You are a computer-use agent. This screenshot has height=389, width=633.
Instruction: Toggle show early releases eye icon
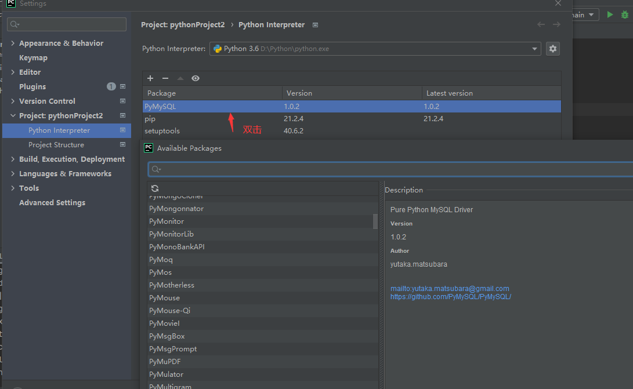[x=196, y=78]
